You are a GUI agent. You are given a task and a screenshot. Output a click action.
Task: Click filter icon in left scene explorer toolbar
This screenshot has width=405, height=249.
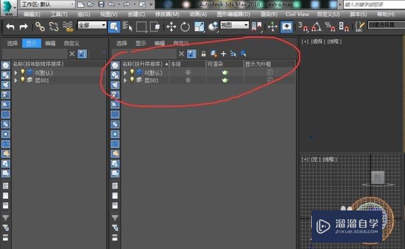82,54
